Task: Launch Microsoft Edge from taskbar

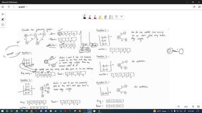Action: click(22, 111)
